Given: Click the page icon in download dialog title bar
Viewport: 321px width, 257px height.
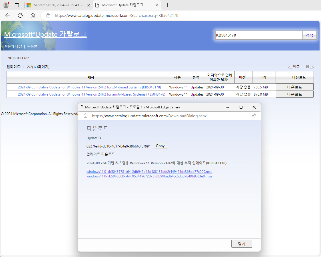Looking at the screenshot, I should pos(81,107).
